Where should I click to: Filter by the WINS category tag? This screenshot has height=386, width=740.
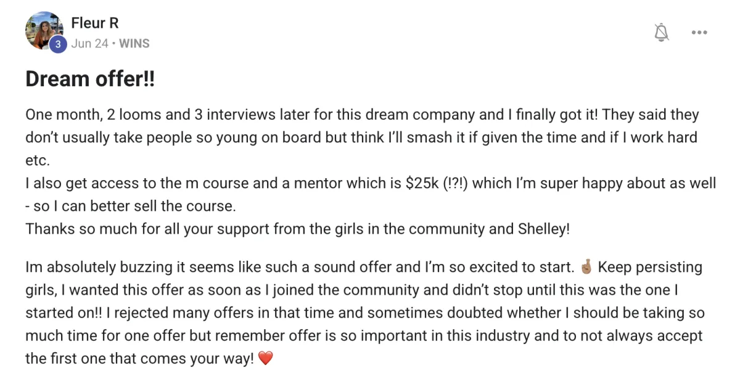coord(134,44)
